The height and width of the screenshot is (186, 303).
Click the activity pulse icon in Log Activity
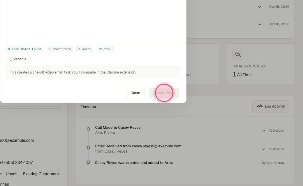tap(260, 106)
